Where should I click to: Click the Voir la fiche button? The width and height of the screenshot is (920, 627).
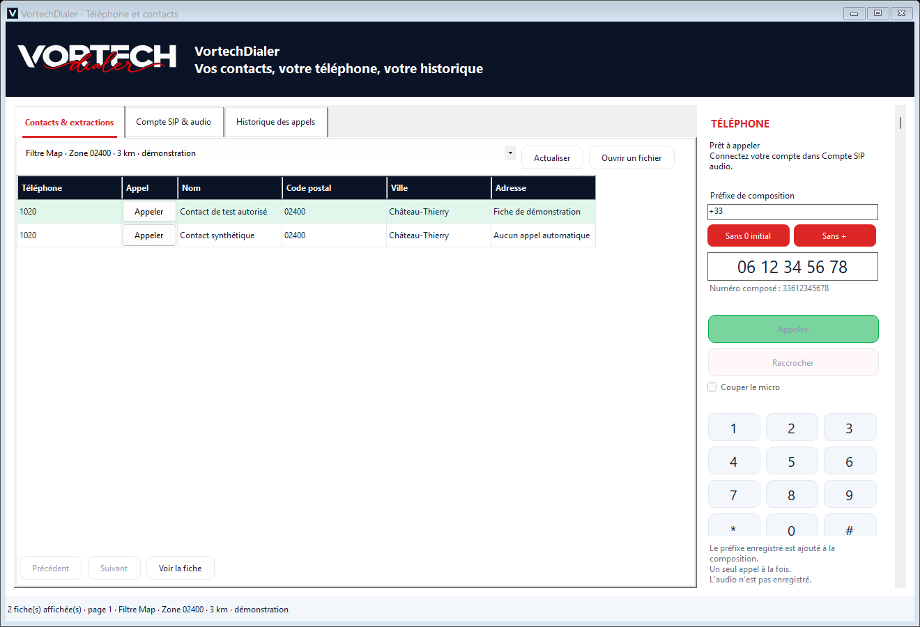181,568
